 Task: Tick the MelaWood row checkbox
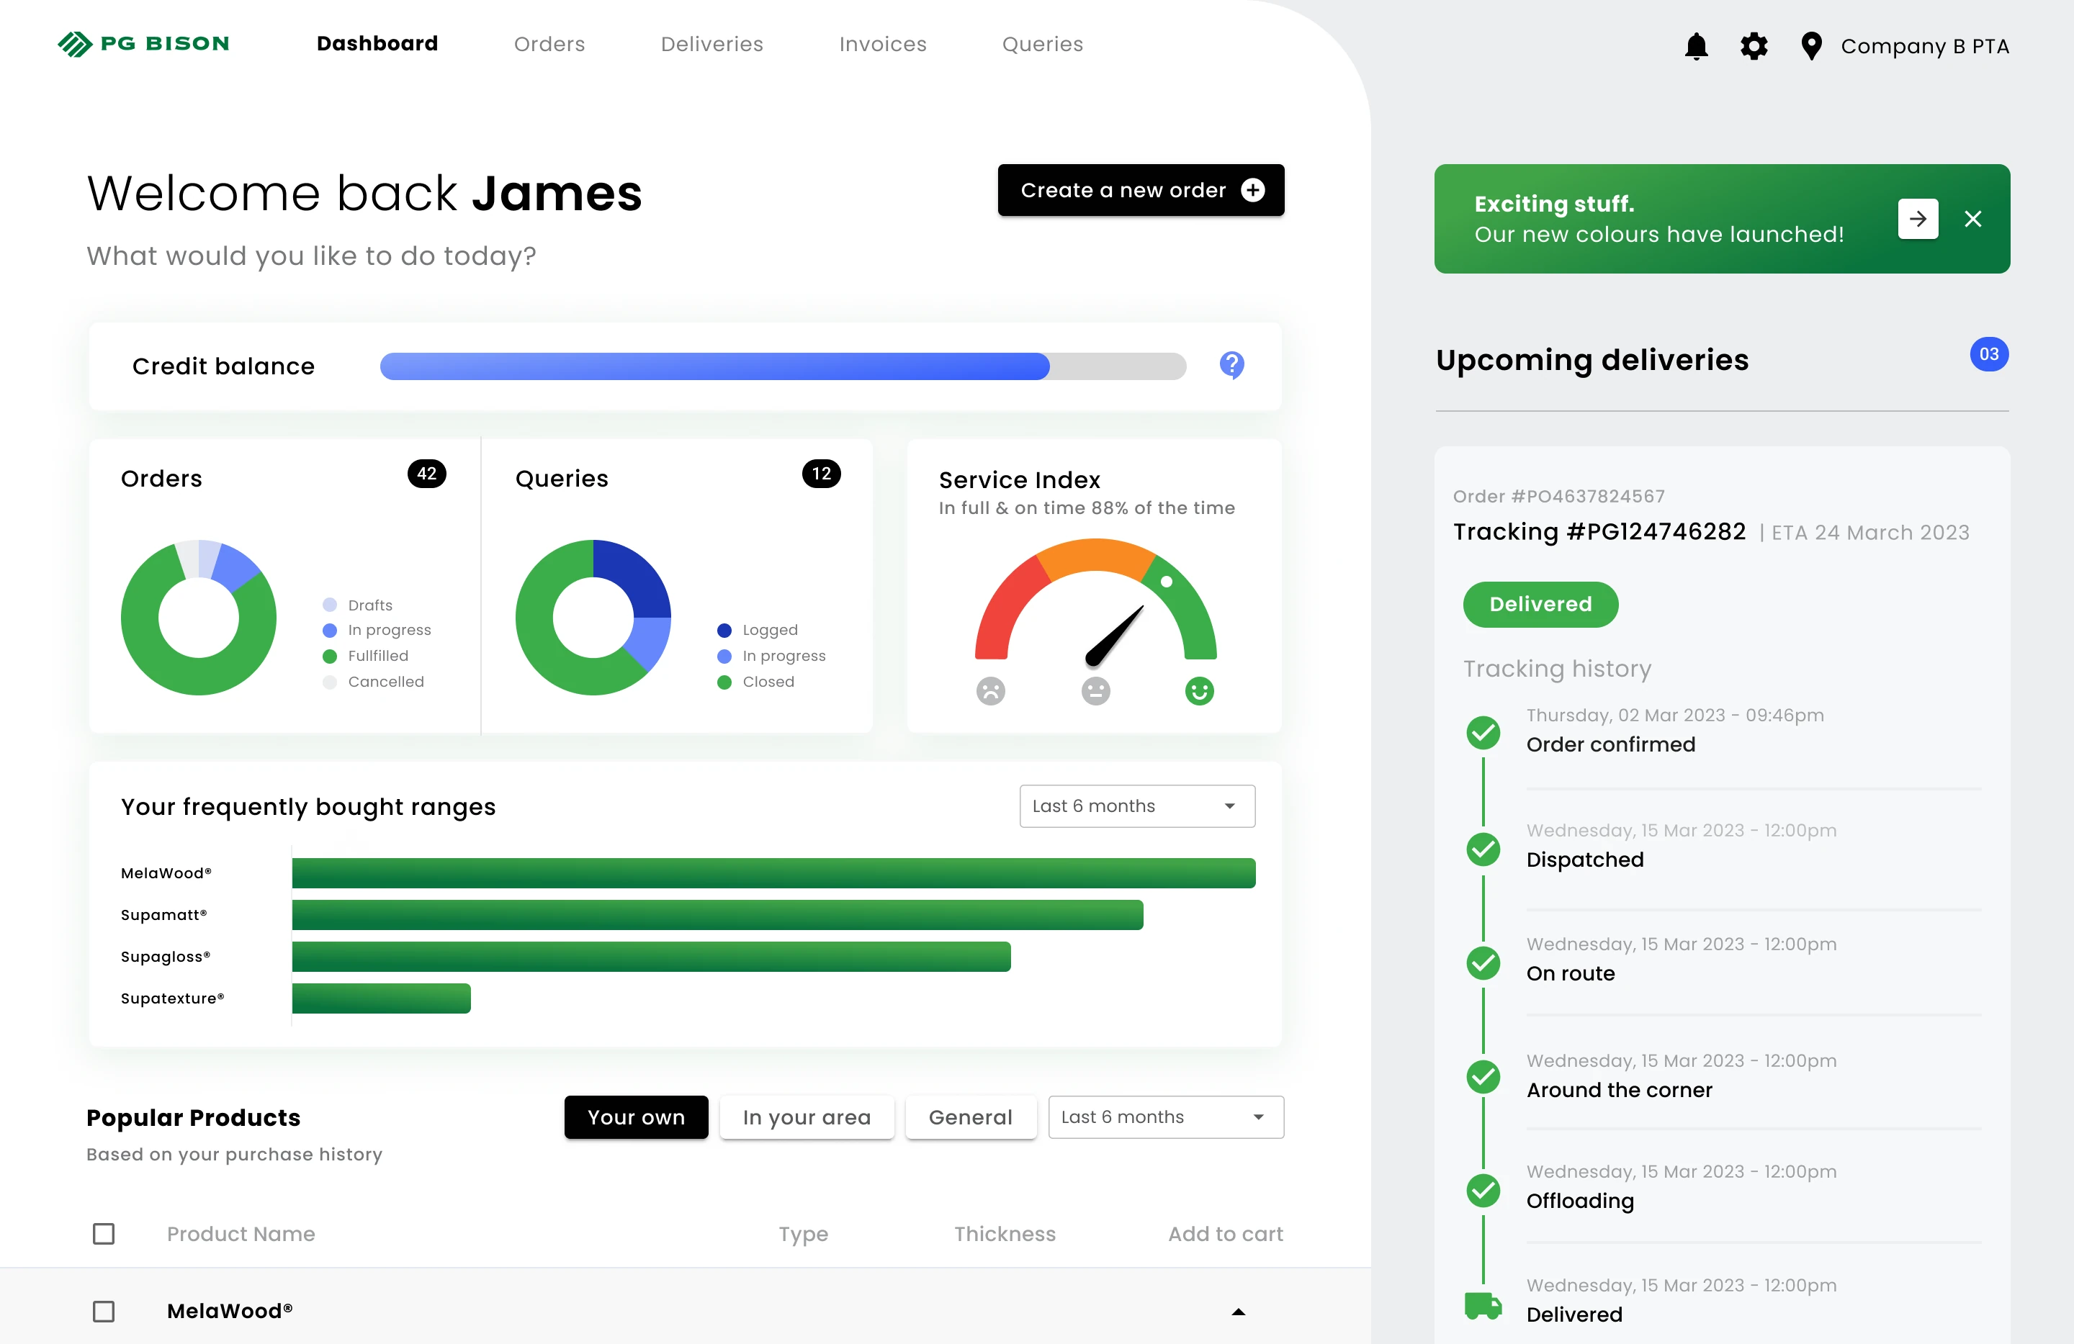[104, 1311]
